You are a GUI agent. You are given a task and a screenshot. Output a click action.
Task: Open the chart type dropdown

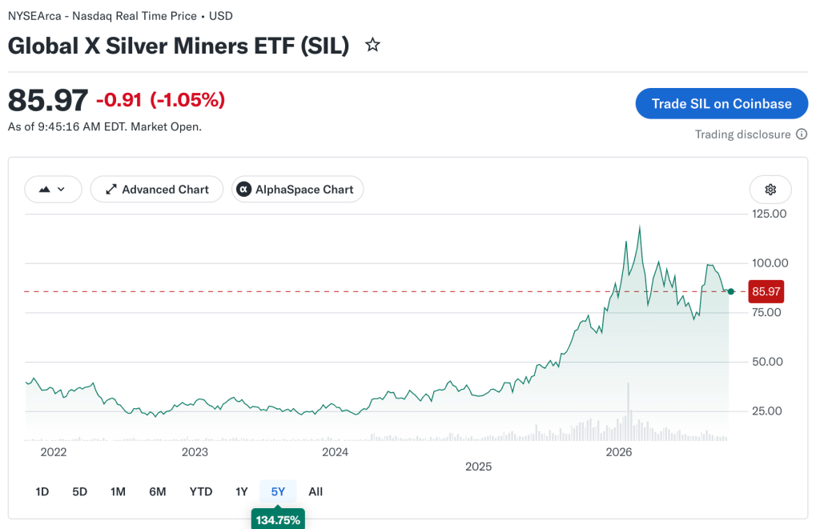click(x=53, y=189)
